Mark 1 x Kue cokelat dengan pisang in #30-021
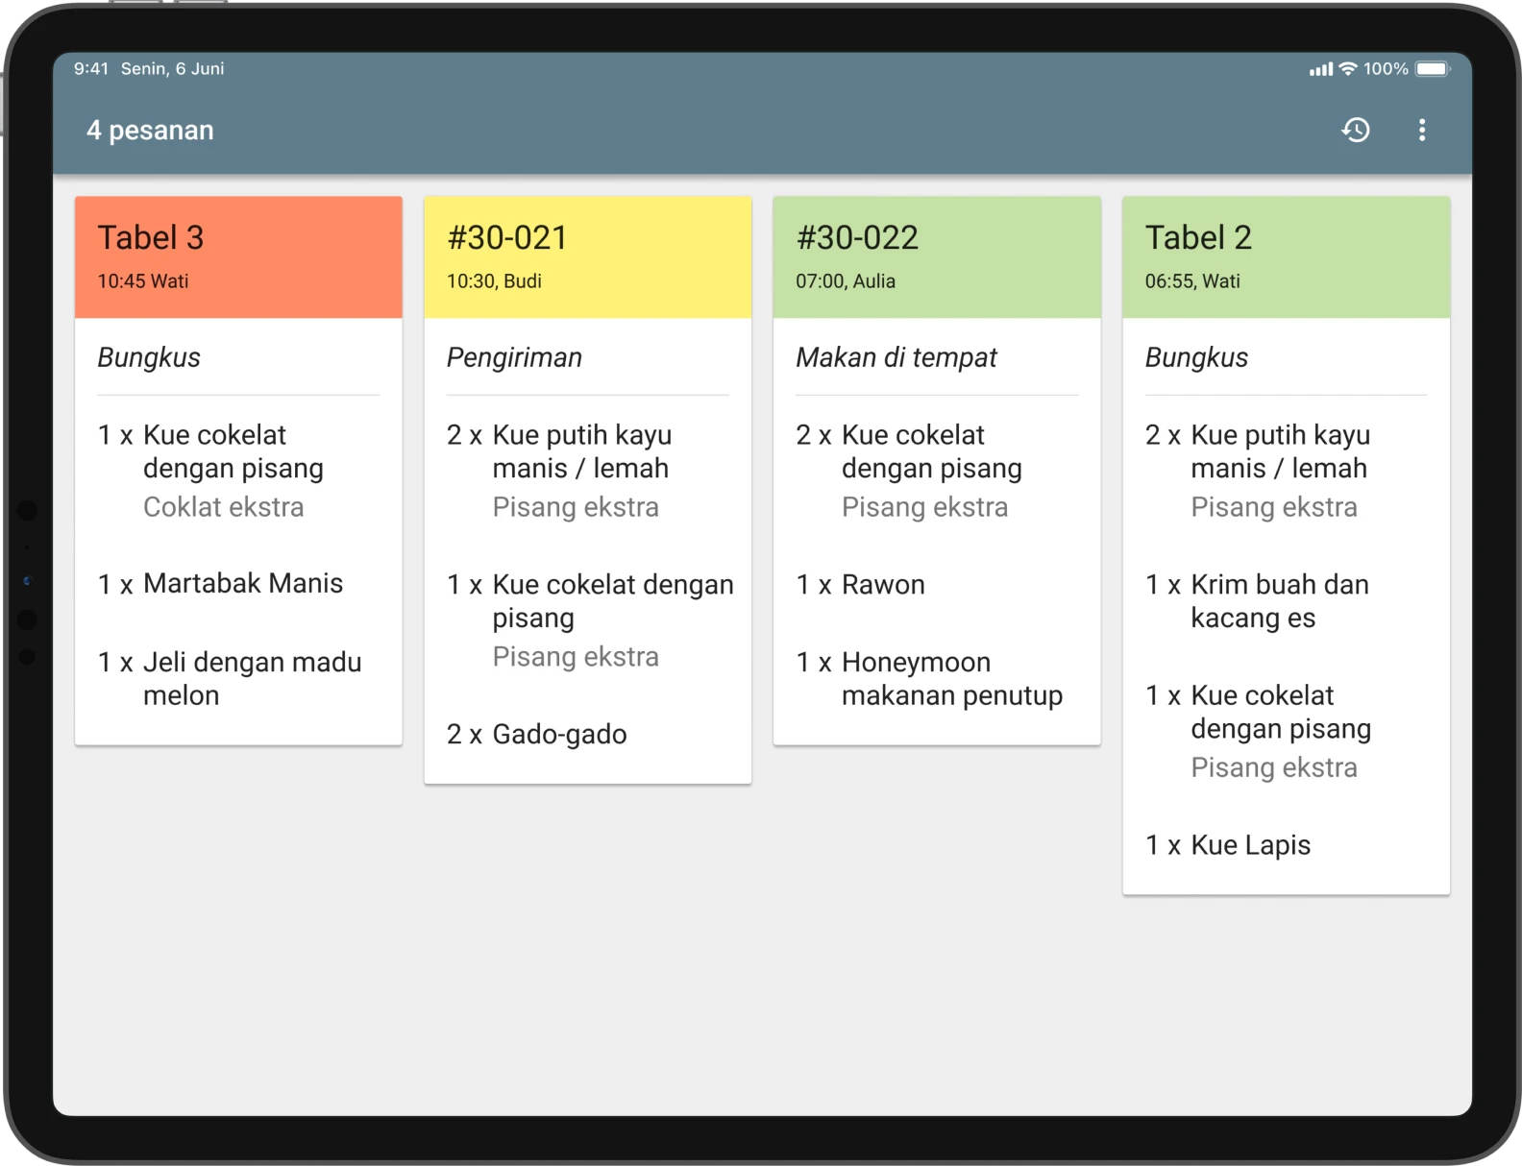 589,601
